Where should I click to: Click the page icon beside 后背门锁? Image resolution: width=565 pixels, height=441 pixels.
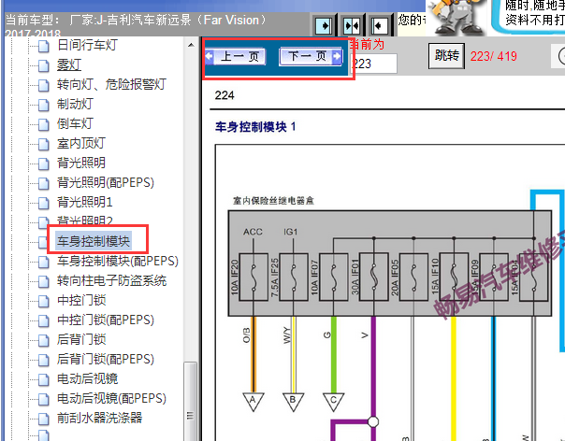pos(44,340)
